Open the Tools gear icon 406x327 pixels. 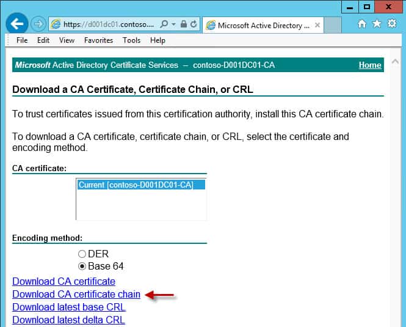[392, 24]
